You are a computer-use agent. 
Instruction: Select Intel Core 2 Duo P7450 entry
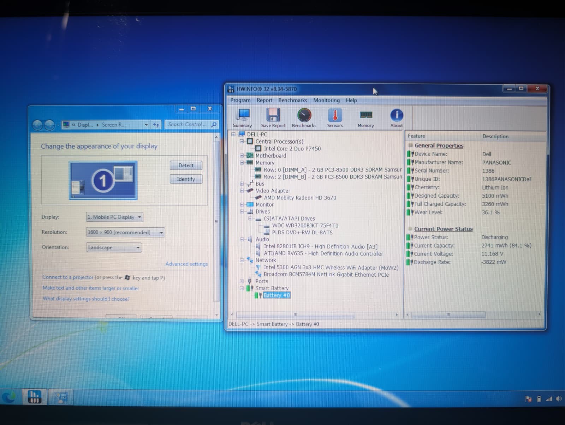click(292, 149)
